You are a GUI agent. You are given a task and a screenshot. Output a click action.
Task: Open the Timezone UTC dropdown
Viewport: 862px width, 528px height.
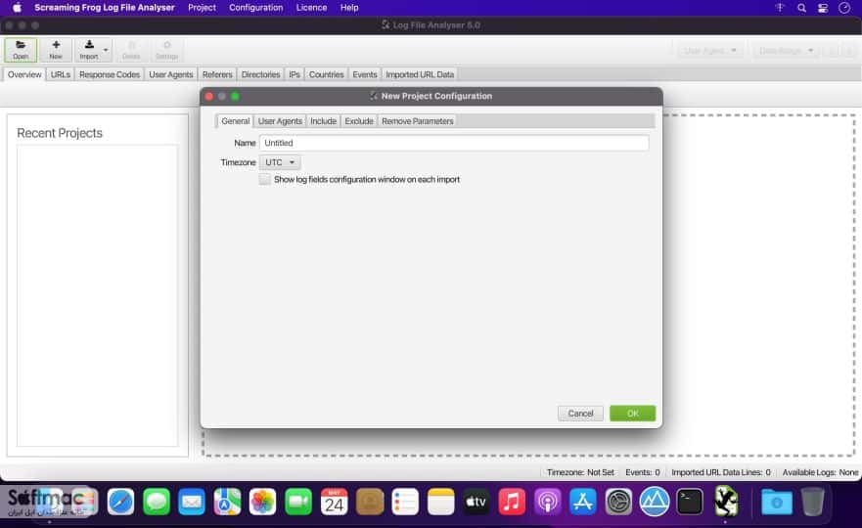click(280, 162)
